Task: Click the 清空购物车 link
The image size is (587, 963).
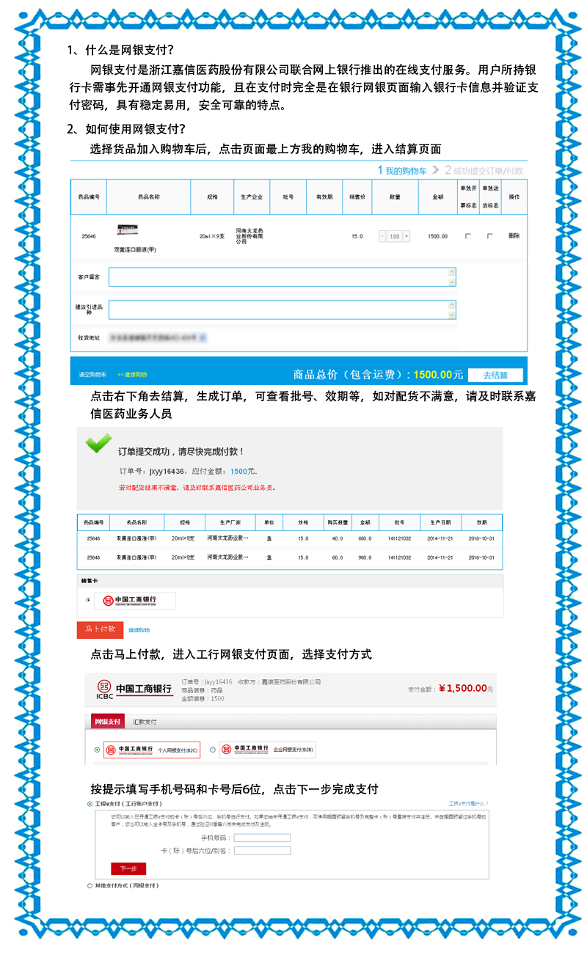Action: (x=93, y=375)
